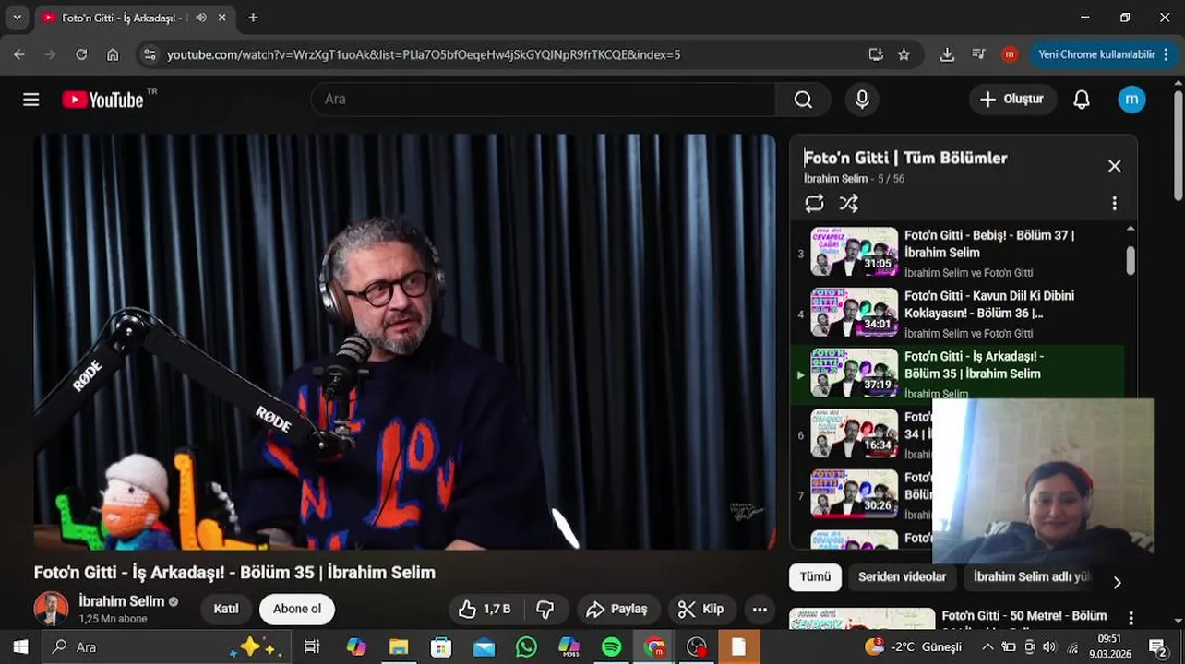1185x664 pixels.
Task: Open the İbrahim Selim channel avatar
Action: 51,609
